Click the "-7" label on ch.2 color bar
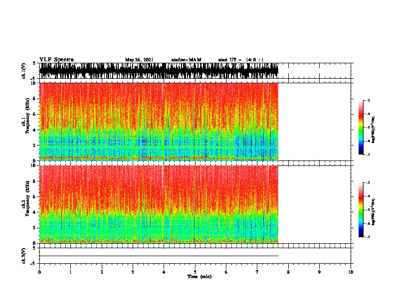The width and height of the screenshot is (395, 305). coord(368,237)
